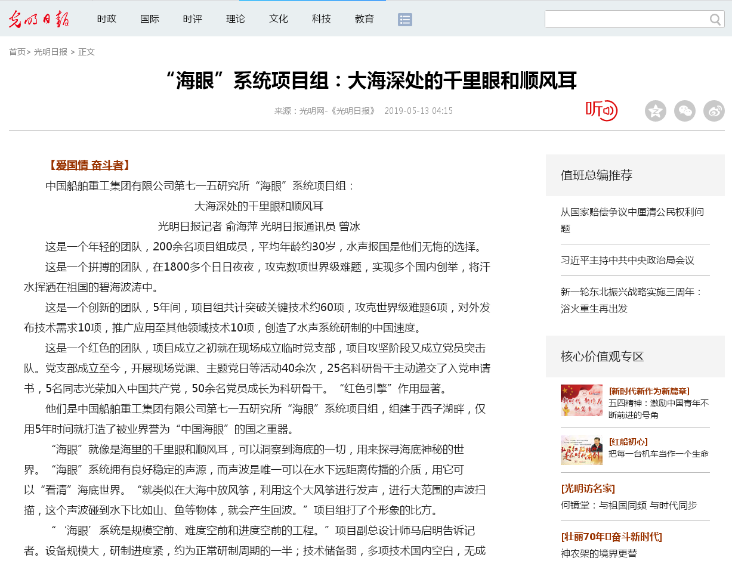Open 把每一台机车当作一个生命 article
Image resolution: width=732 pixels, height=564 pixels.
(x=659, y=454)
